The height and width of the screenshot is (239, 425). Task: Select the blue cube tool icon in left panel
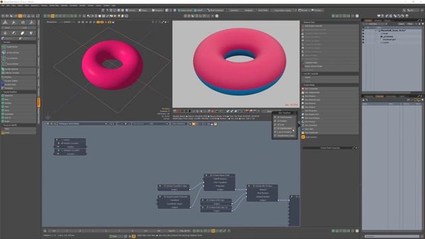point(31,33)
